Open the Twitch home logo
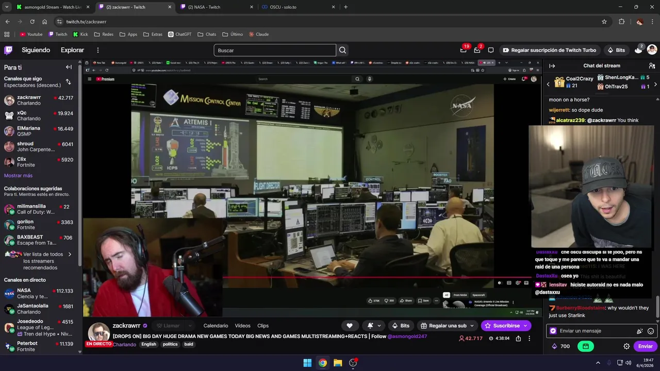 pos(8,50)
